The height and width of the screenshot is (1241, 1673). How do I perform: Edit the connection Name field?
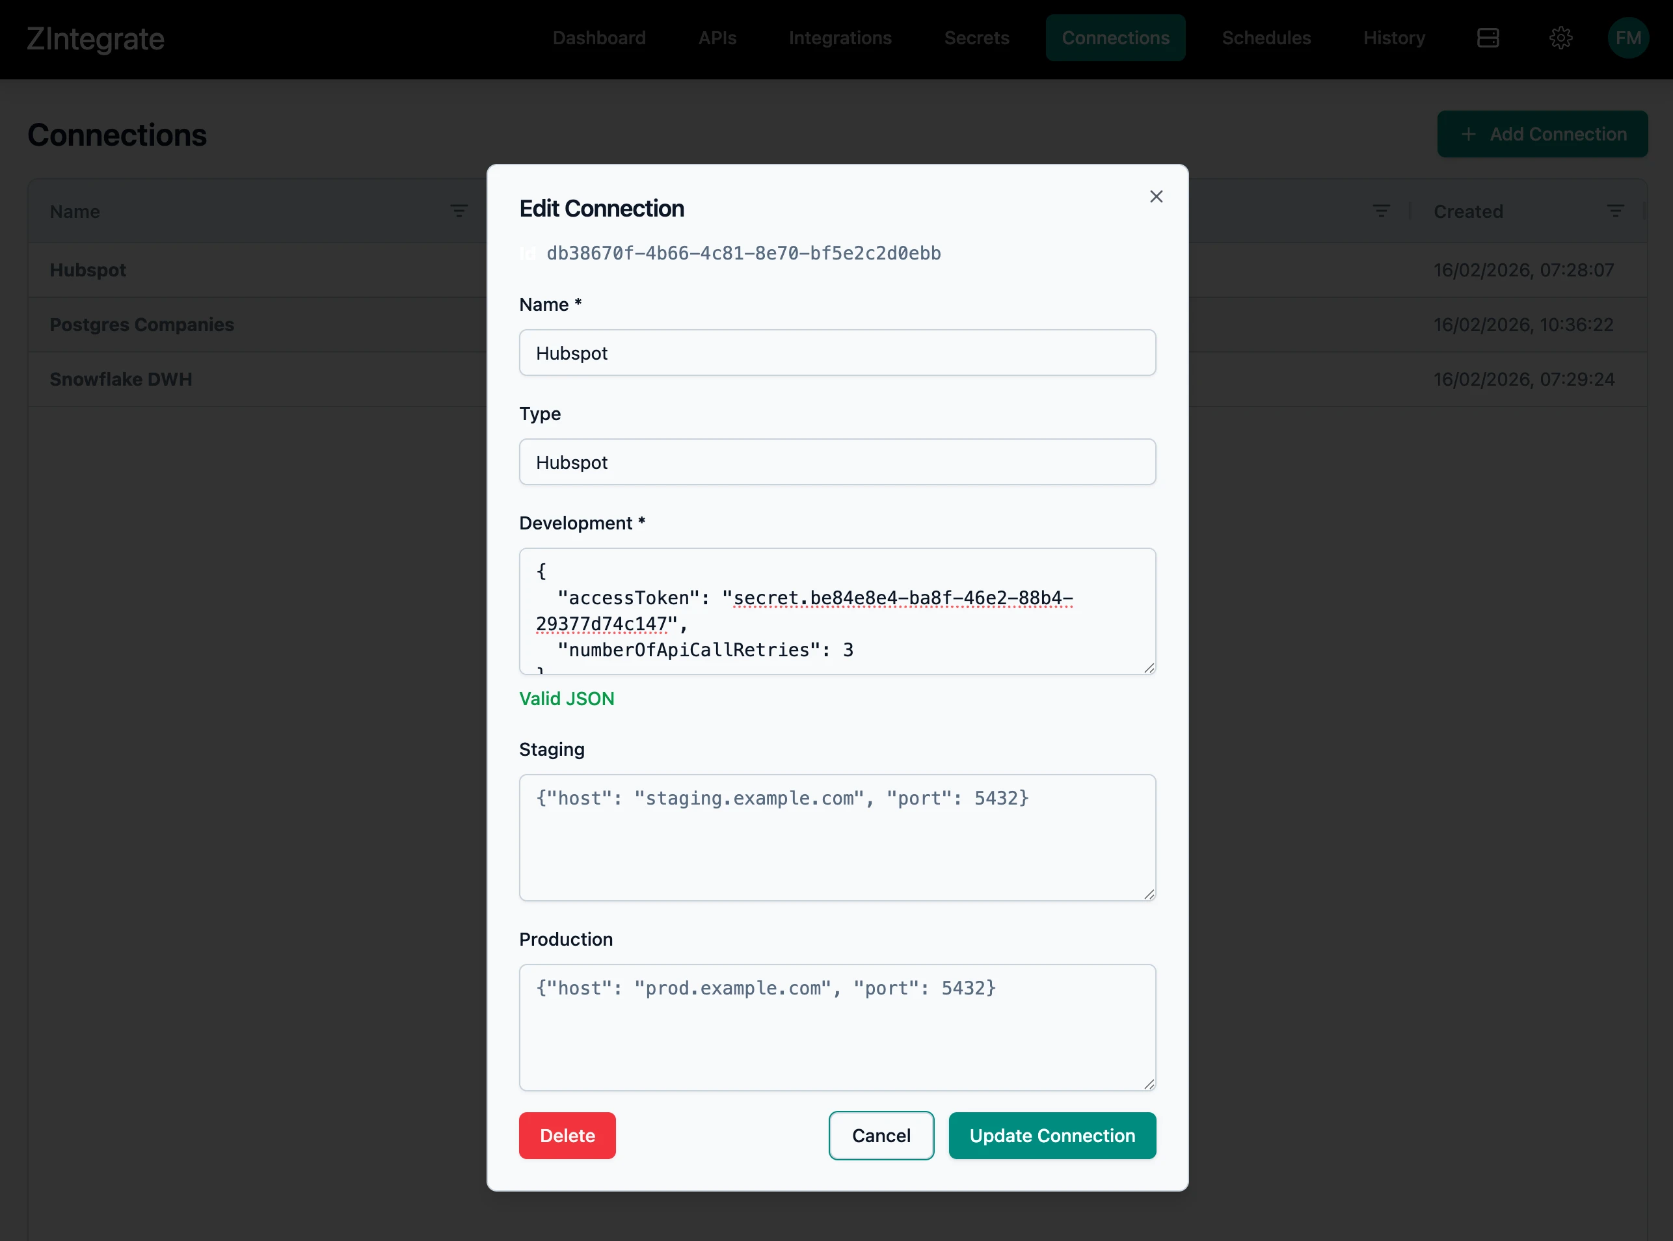pyautogui.click(x=837, y=353)
